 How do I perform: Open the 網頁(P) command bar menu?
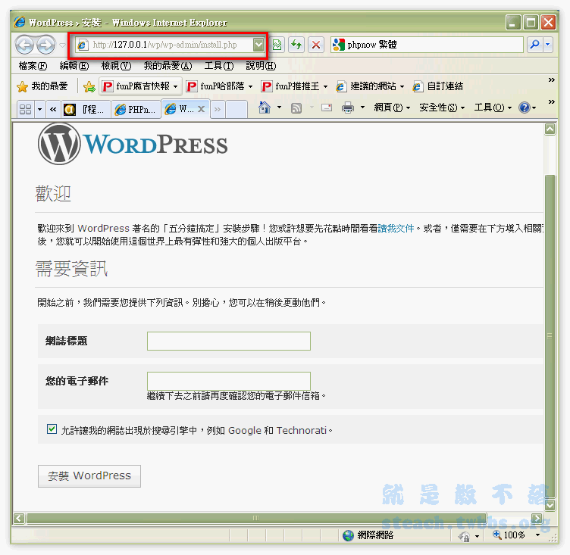coord(392,108)
